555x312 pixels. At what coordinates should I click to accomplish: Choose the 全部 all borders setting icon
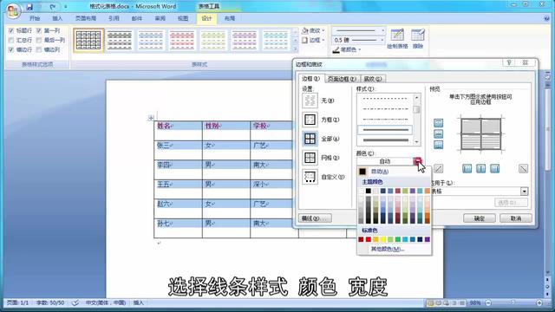click(x=310, y=139)
